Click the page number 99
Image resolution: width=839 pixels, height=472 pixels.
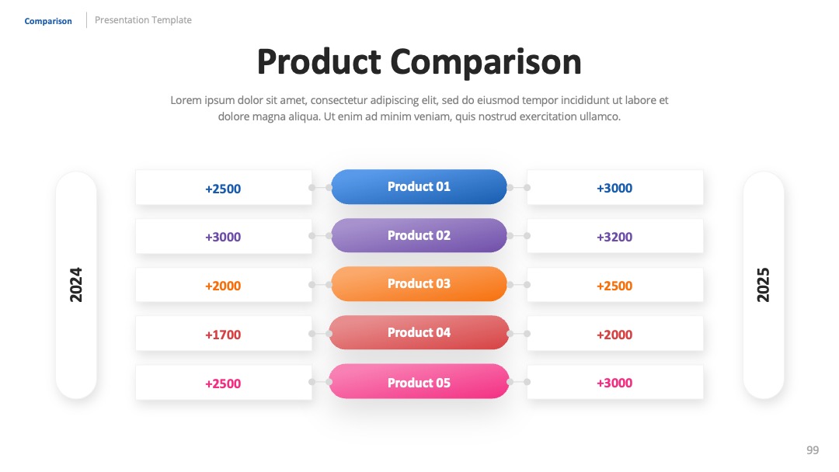813,450
